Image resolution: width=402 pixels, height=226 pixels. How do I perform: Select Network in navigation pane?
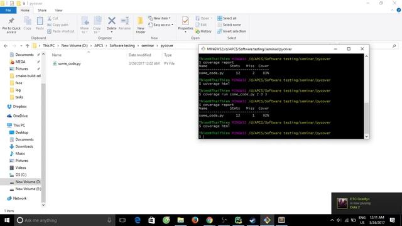tap(19, 198)
